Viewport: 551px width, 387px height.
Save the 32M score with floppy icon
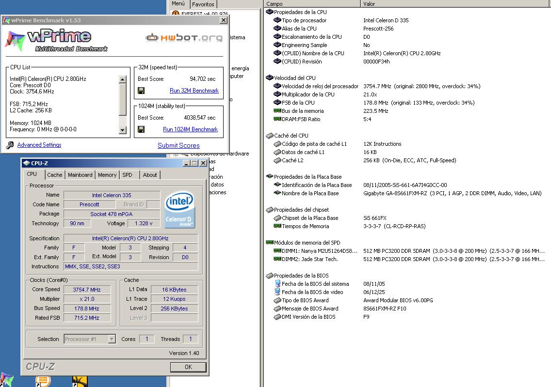pos(141,91)
